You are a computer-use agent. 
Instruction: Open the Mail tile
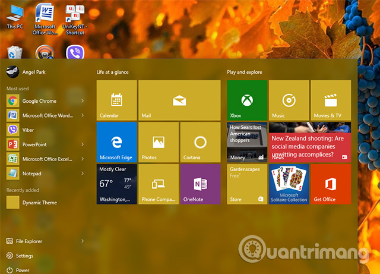[x=179, y=100]
